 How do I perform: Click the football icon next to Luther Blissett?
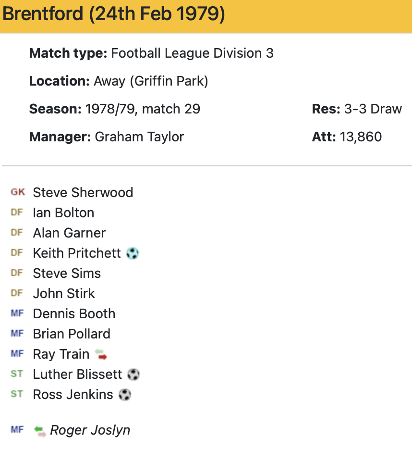tap(133, 374)
